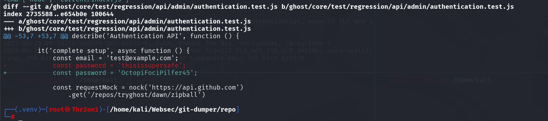Click the red hash prompt symbol

[13, 117]
